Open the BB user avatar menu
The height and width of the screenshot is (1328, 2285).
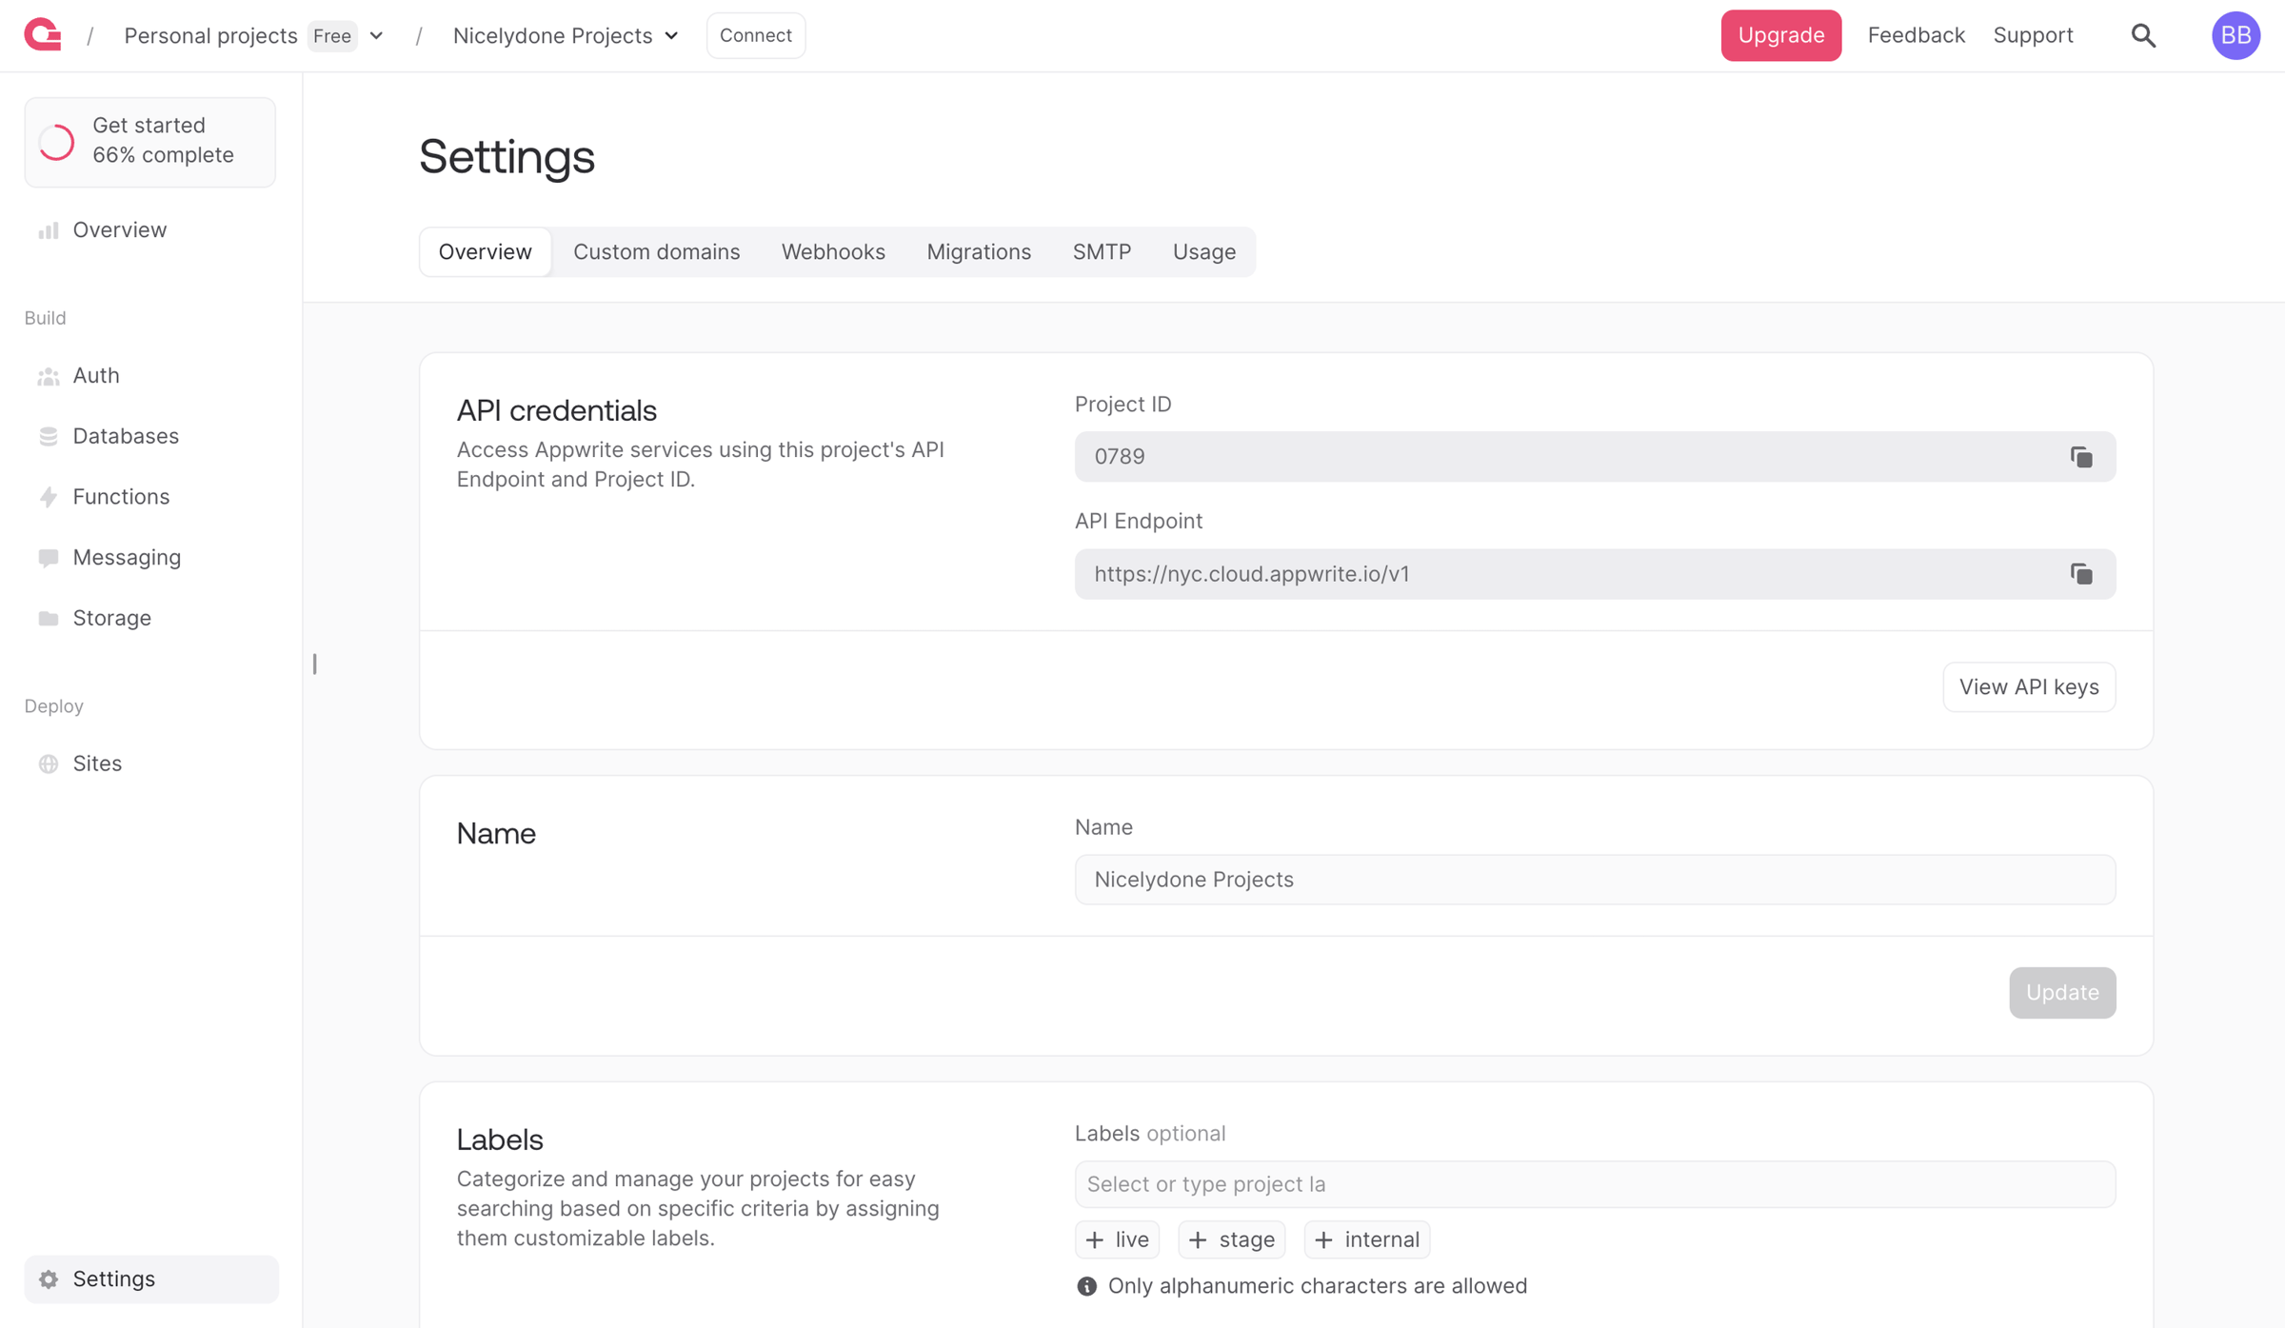pos(2235,35)
